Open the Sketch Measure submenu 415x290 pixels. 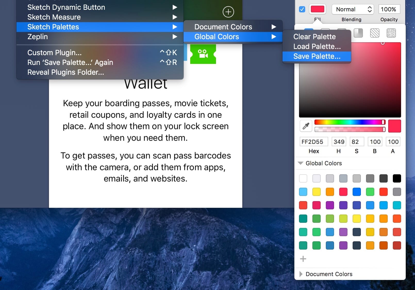click(100, 17)
